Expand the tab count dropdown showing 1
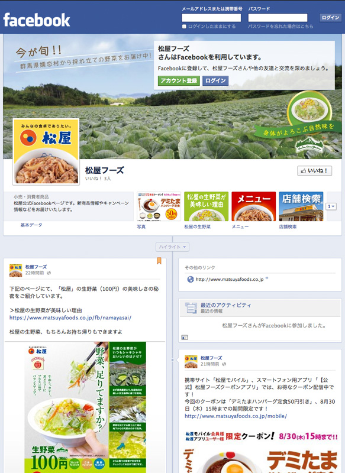Image resolution: width=345 pixels, height=473 pixels. point(331,206)
